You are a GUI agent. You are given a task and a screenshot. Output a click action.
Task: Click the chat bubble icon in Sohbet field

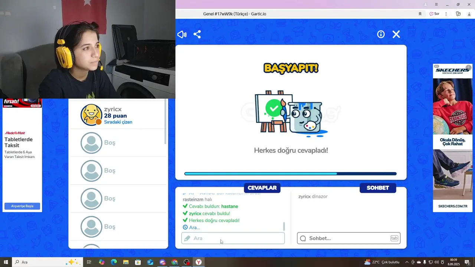(x=303, y=238)
